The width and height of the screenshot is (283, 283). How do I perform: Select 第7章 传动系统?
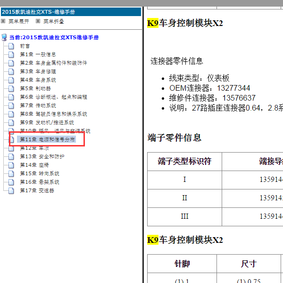tap(38, 105)
